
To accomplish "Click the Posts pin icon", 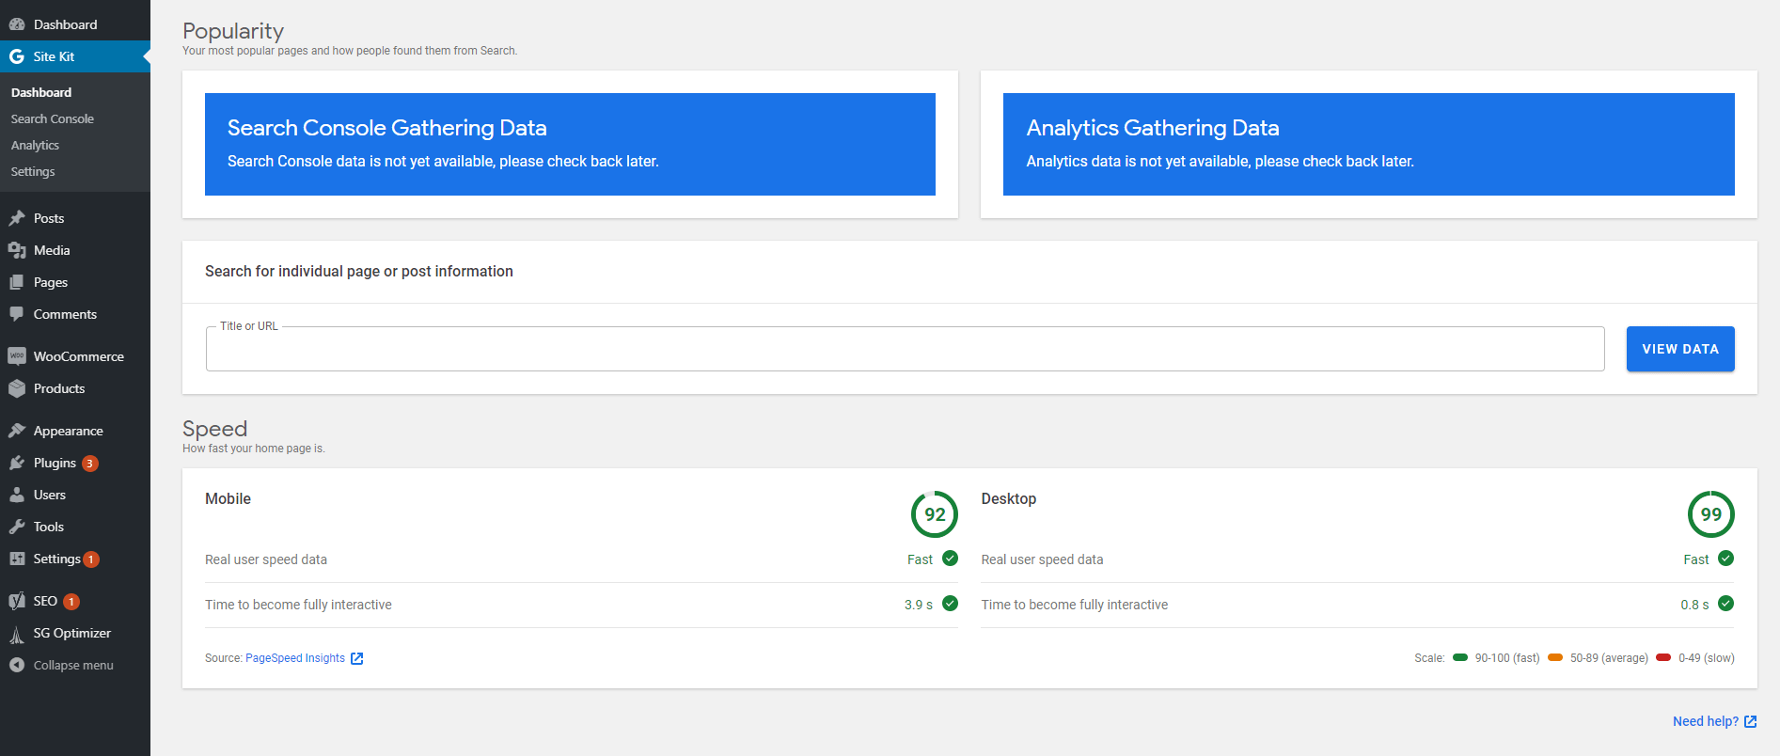I will (x=17, y=218).
